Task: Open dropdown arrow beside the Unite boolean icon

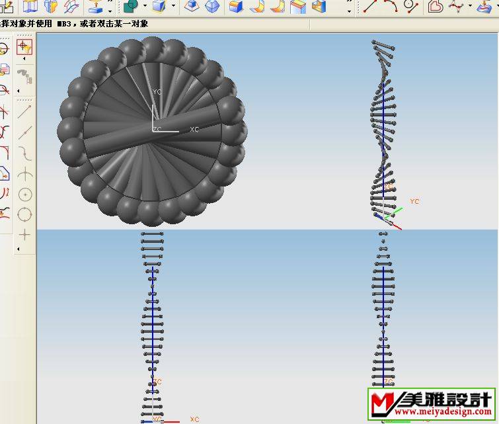Action: pos(145,6)
